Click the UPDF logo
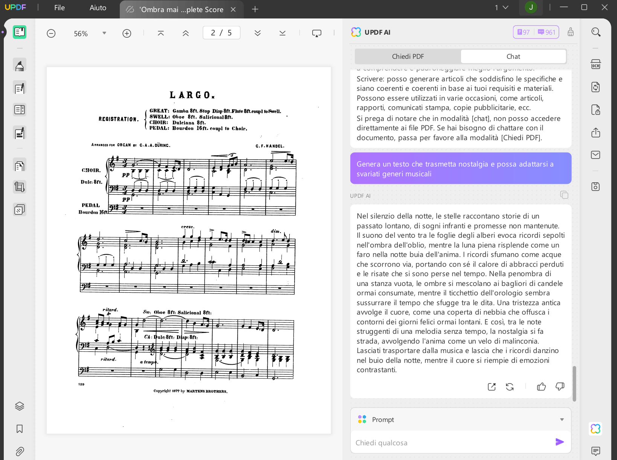Screen dimensions: 617x460 15,7
